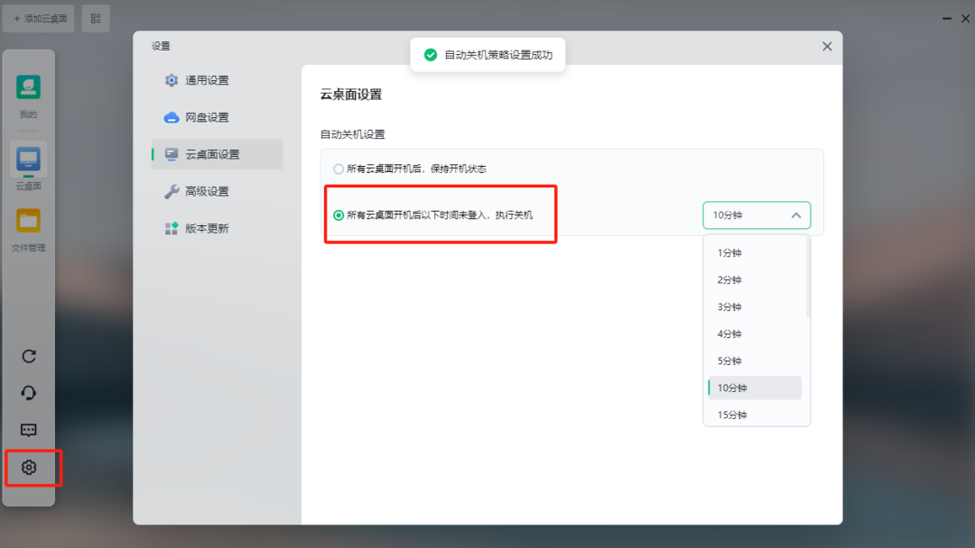Image resolution: width=975 pixels, height=548 pixels.
Task: Select 保持开机状态 radio option
Action: tap(339, 169)
